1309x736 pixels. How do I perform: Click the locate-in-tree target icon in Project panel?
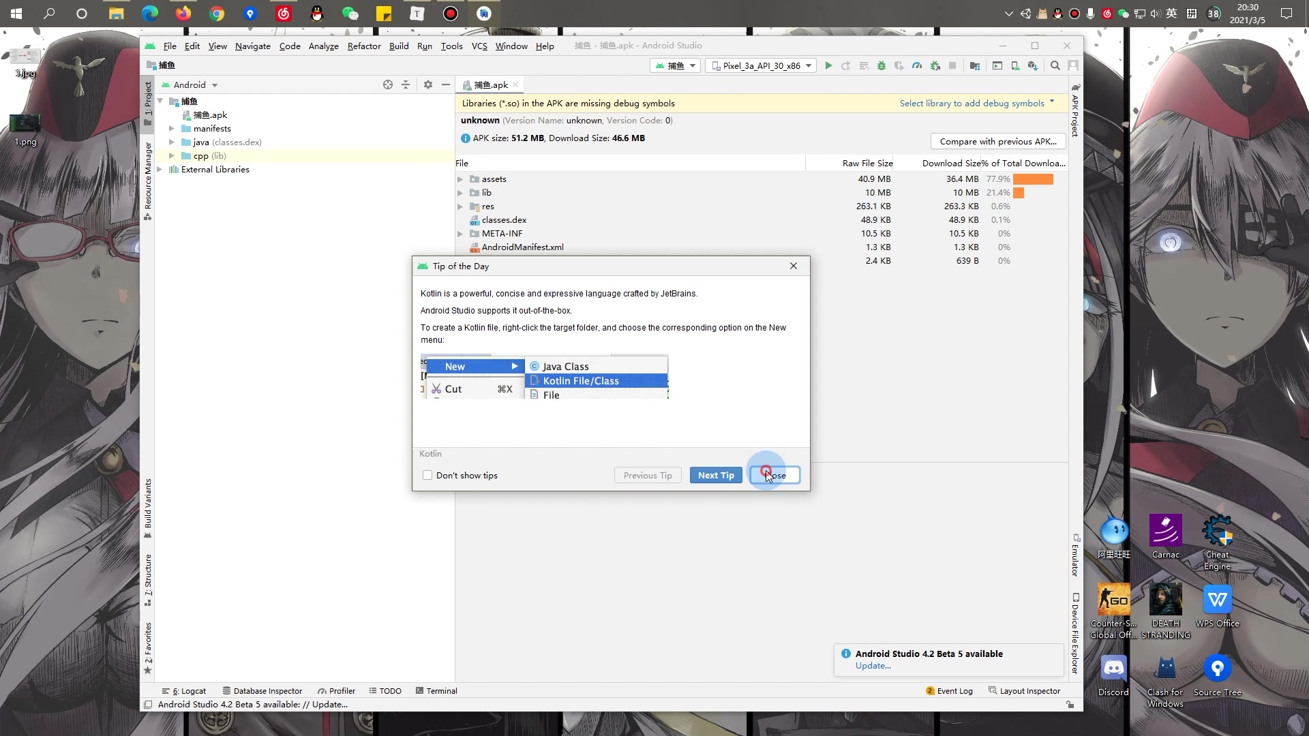coord(387,85)
